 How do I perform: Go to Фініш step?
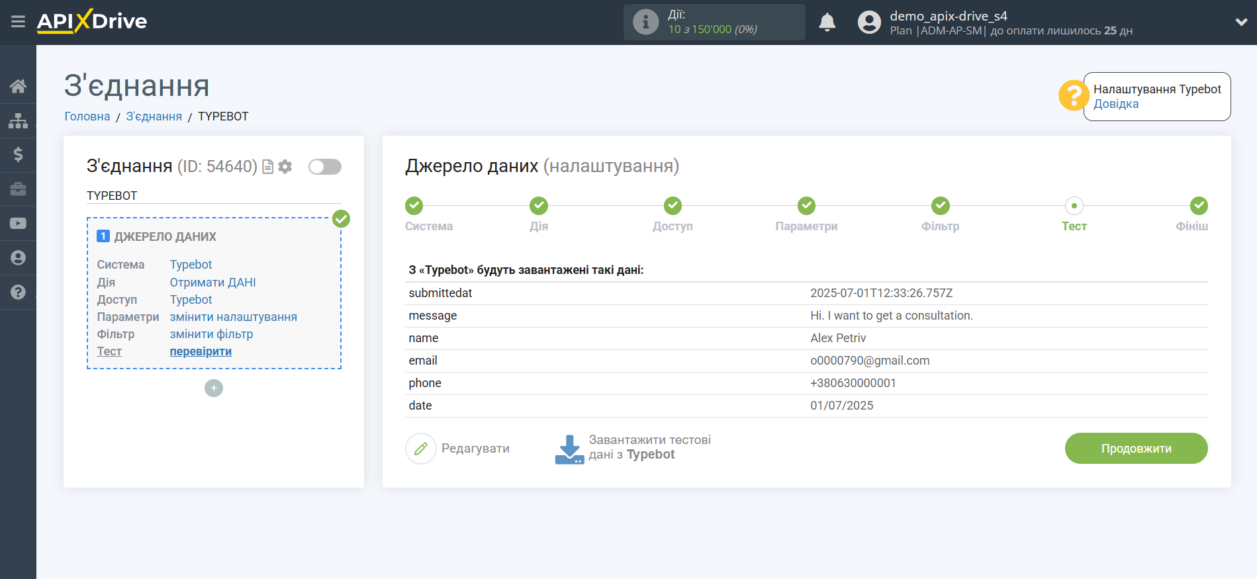(1199, 206)
